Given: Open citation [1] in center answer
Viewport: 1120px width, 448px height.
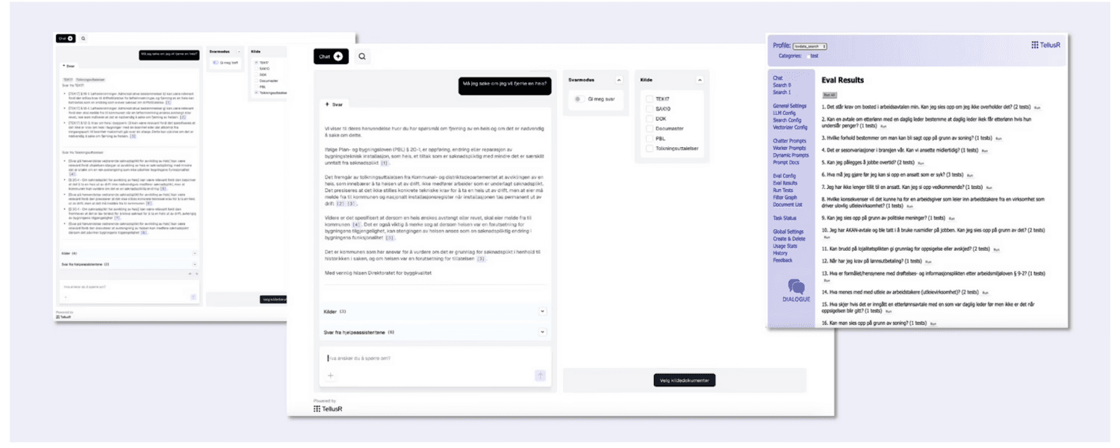Looking at the screenshot, I should click(385, 163).
